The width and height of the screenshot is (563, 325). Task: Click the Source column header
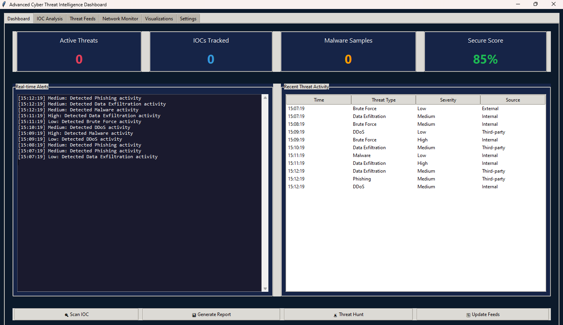pos(513,100)
